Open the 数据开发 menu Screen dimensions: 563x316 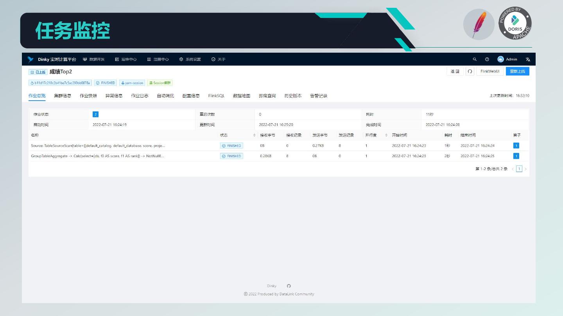[94, 59]
